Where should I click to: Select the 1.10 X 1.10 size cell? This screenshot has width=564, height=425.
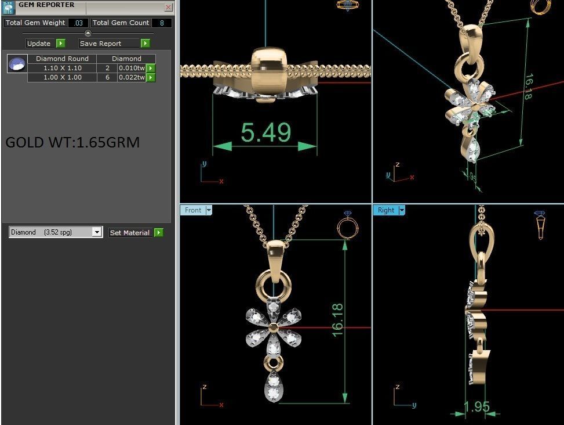pyautogui.click(x=62, y=68)
